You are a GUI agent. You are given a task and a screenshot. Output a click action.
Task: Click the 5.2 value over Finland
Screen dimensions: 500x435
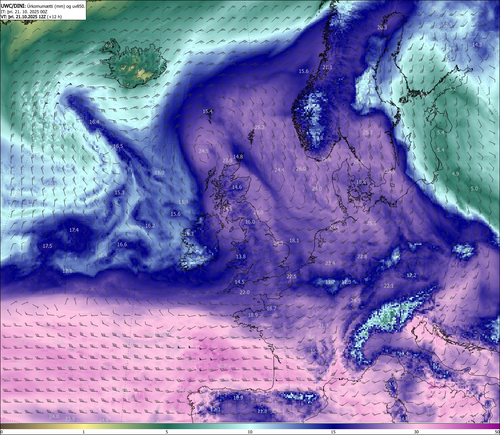pos(453,89)
